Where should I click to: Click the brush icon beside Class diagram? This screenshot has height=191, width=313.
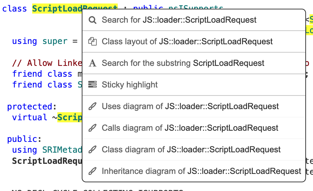92,150
